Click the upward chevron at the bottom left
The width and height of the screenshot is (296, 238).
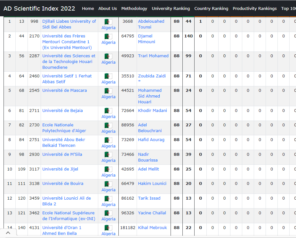coord(8,233)
